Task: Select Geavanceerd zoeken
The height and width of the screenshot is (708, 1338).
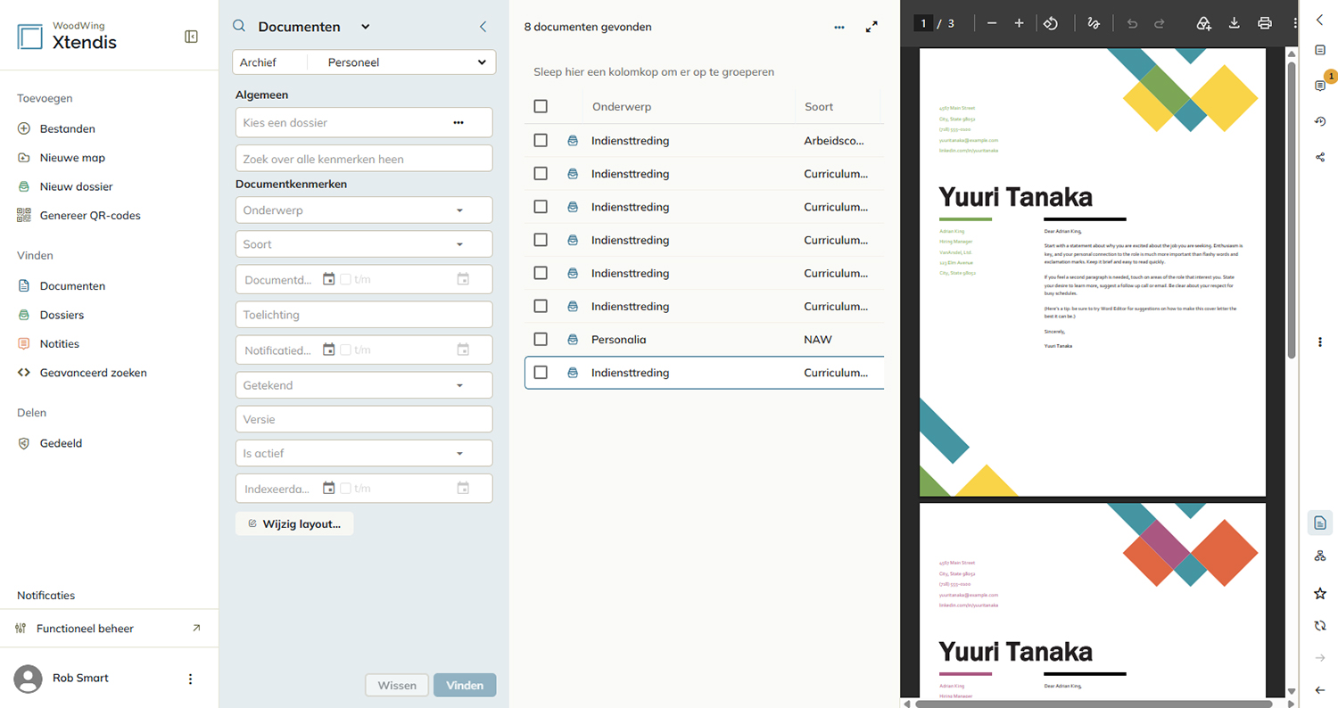Action: (x=93, y=373)
